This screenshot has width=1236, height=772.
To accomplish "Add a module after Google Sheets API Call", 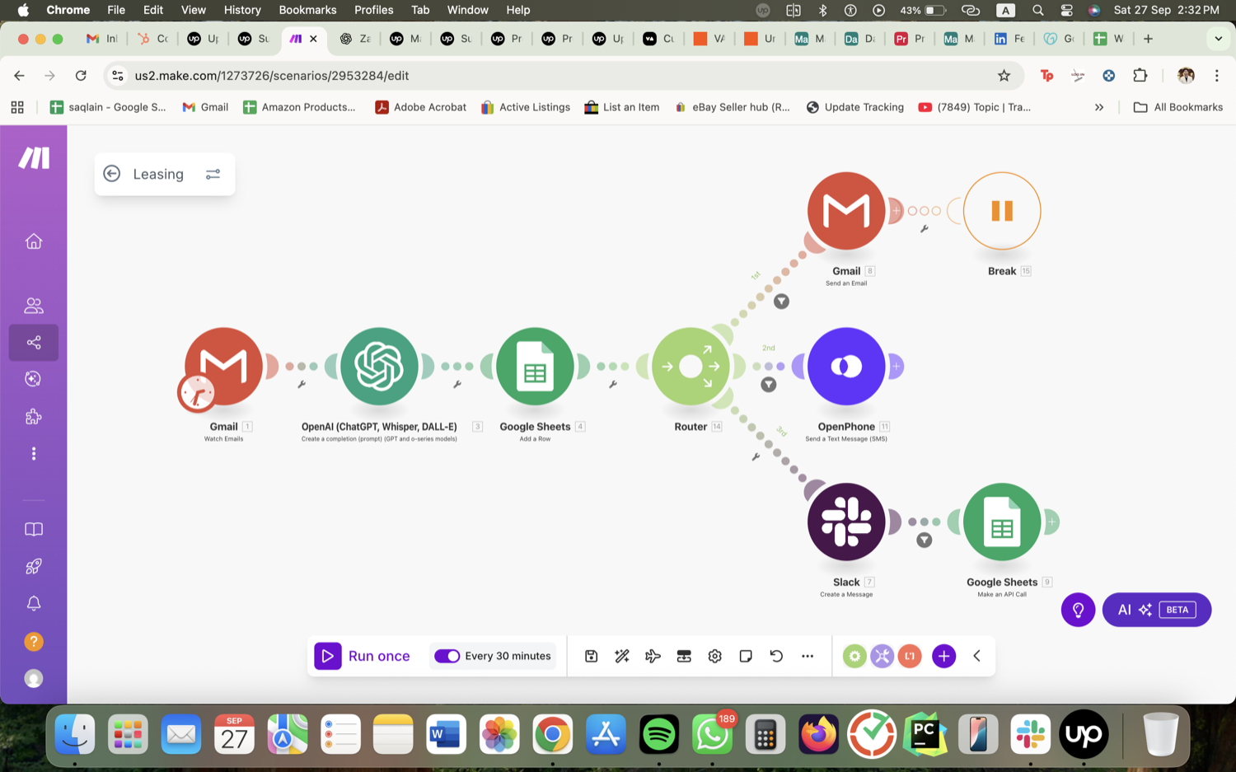I will tap(1051, 522).
